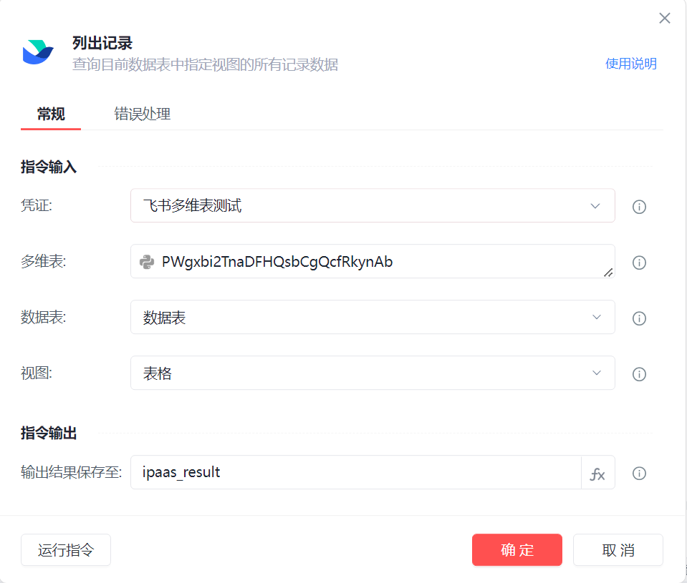Close the 列出记录 dialog
Screen dimensions: 687x583
(664, 19)
